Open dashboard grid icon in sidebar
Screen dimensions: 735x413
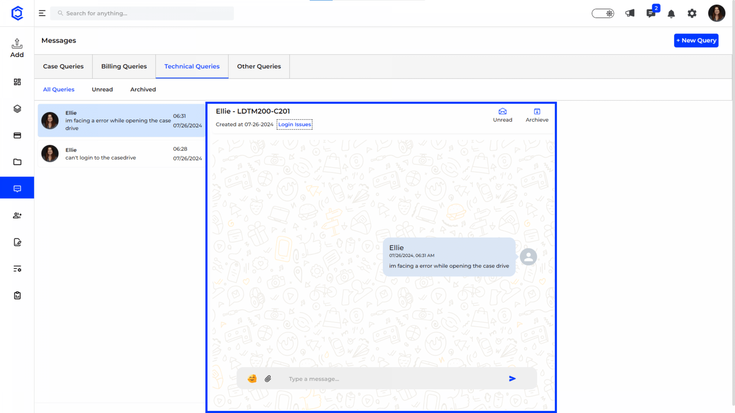pos(17,82)
